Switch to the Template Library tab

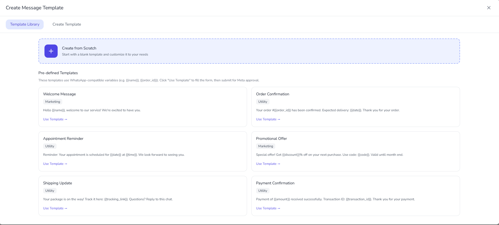25,24
